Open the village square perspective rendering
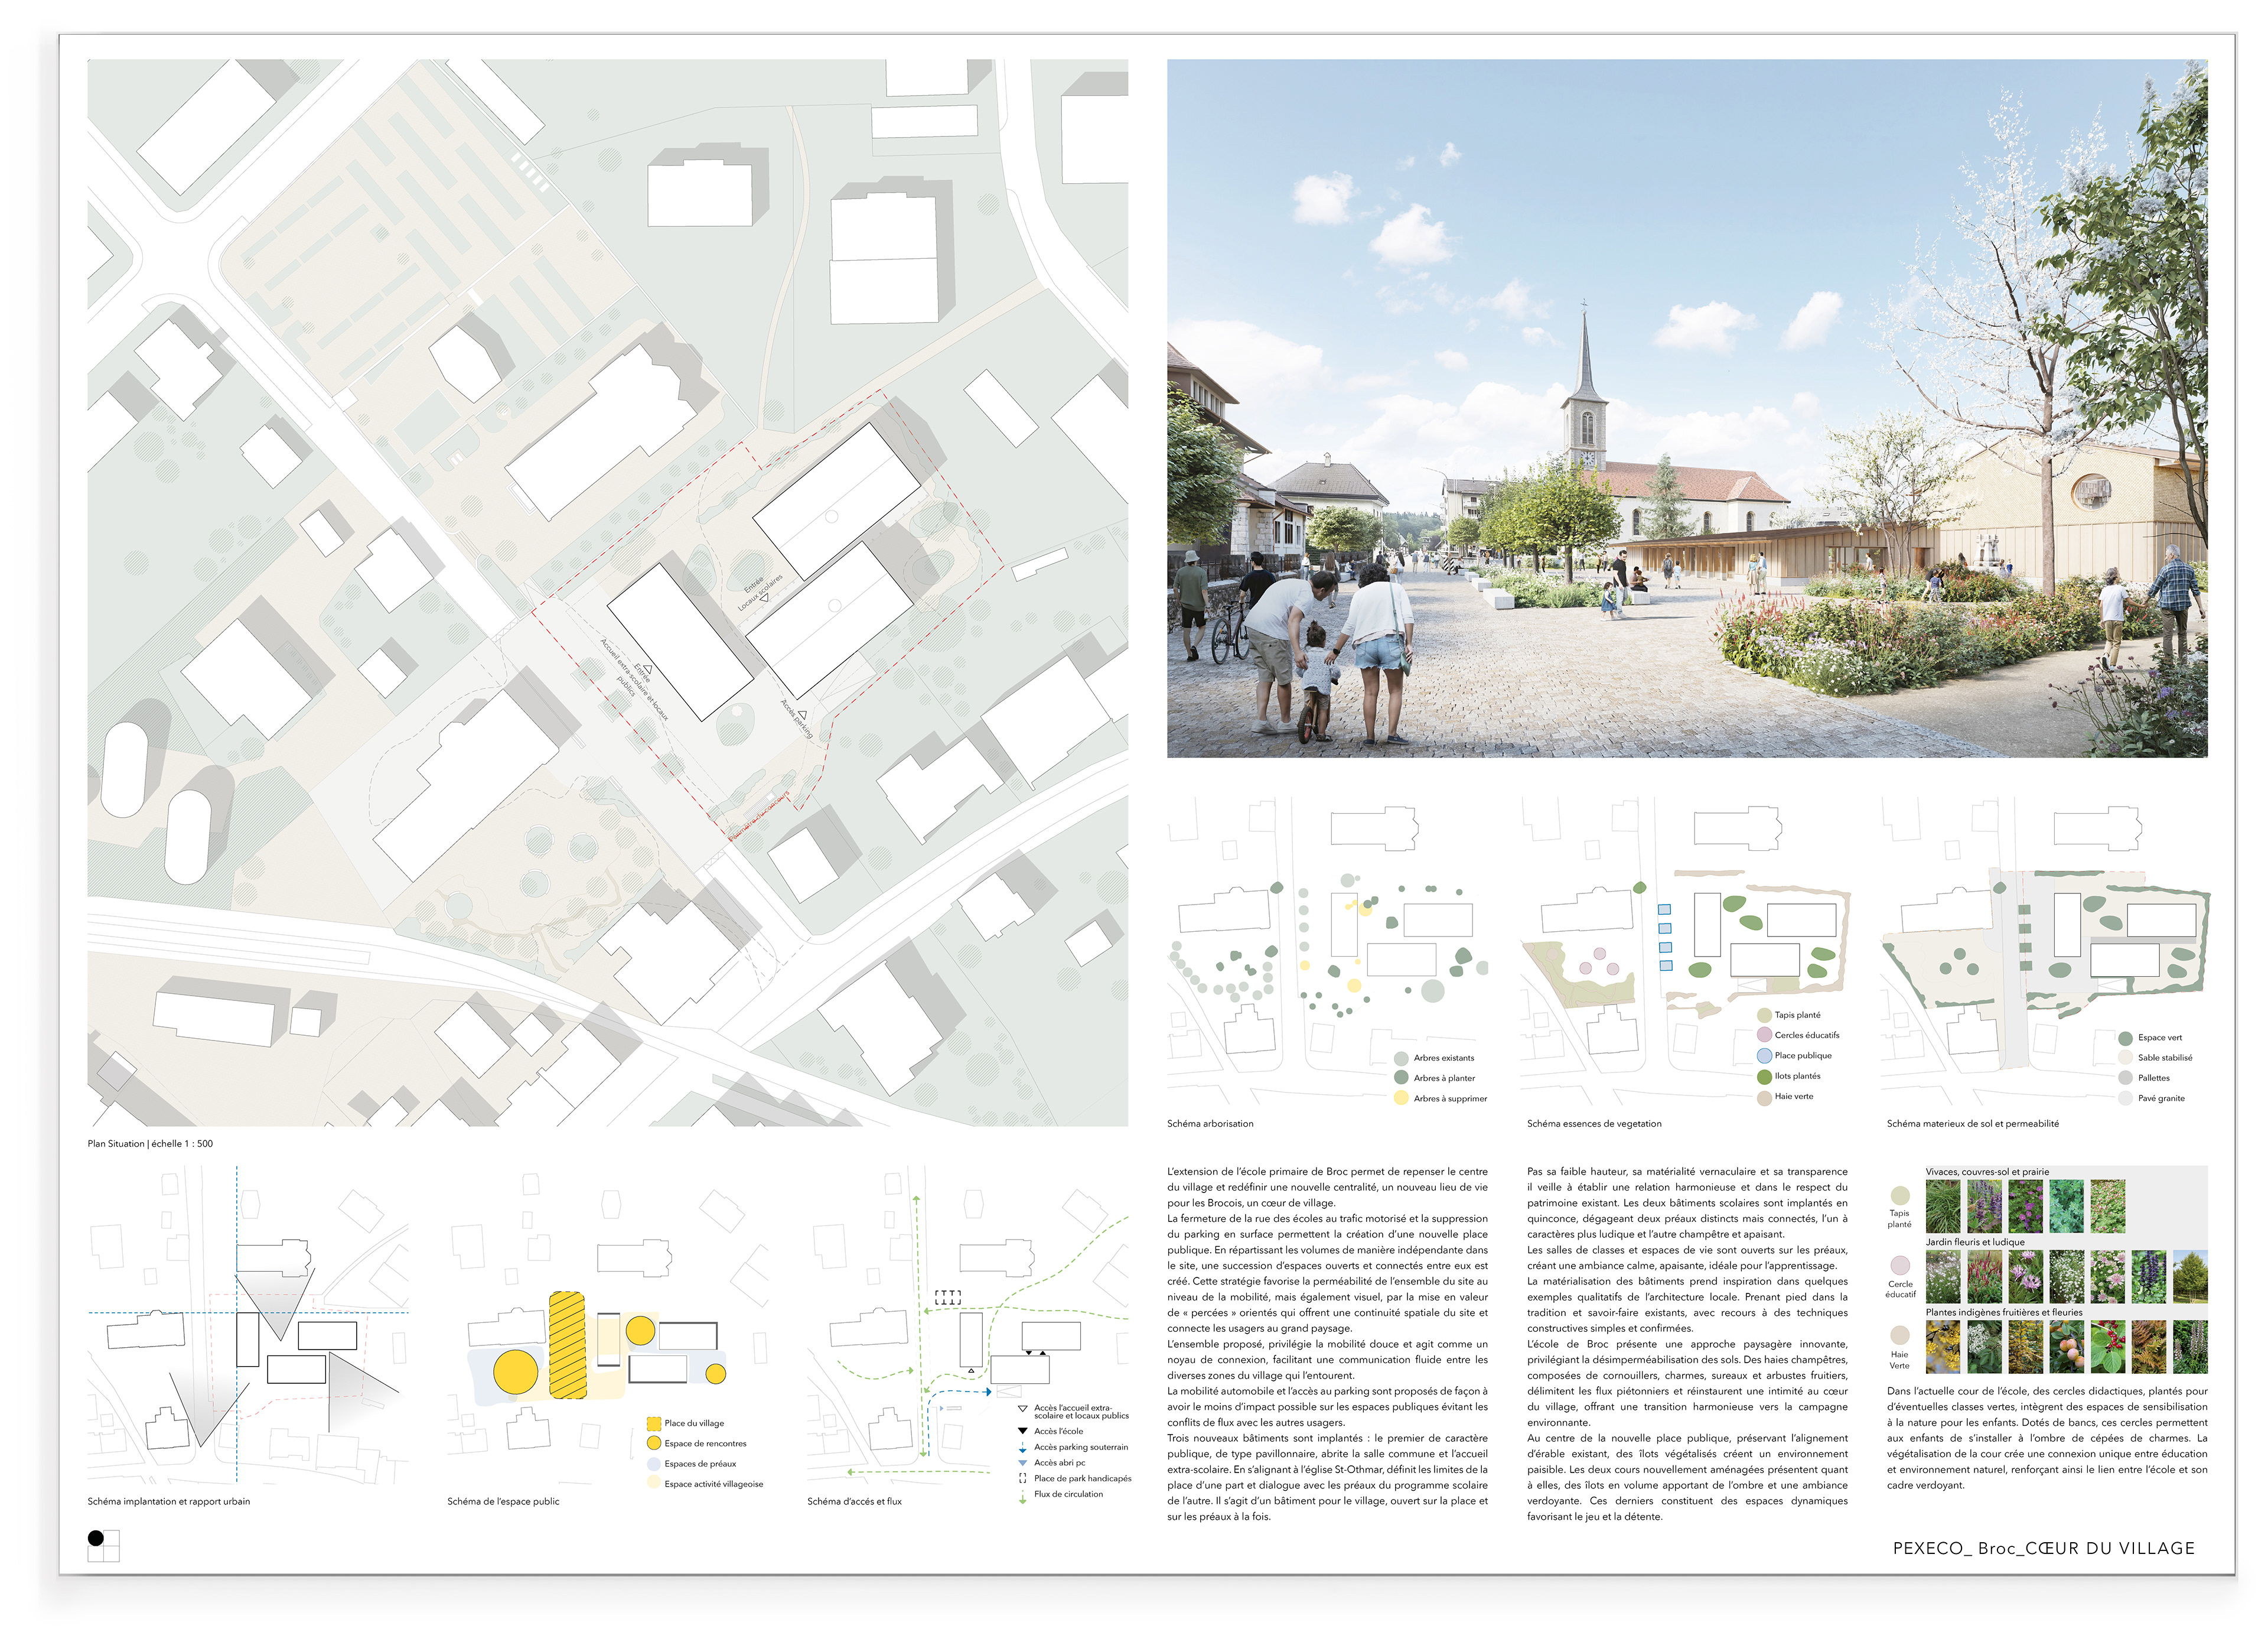 (1687, 408)
